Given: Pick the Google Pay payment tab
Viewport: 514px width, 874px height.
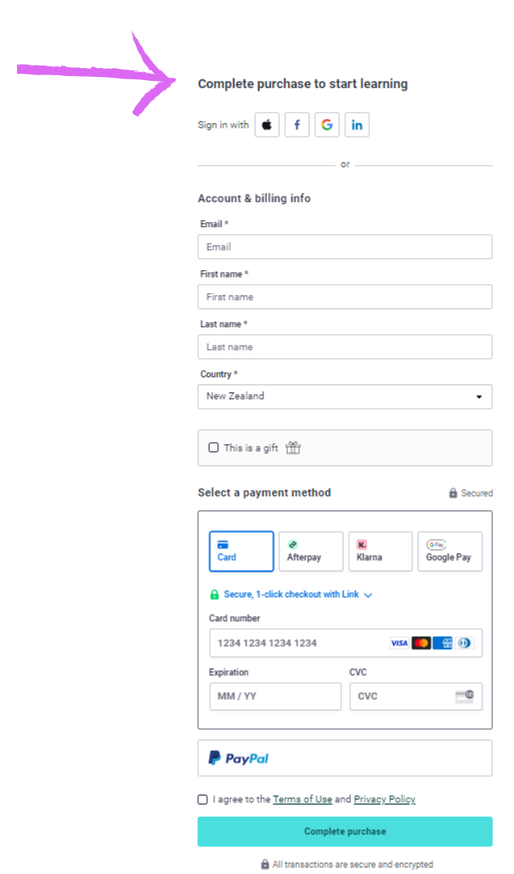Looking at the screenshot, I should click(449, 551).
